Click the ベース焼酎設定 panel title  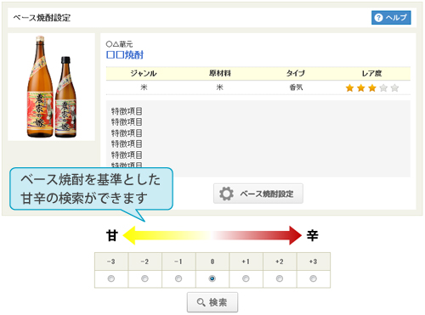coord(42,18)
